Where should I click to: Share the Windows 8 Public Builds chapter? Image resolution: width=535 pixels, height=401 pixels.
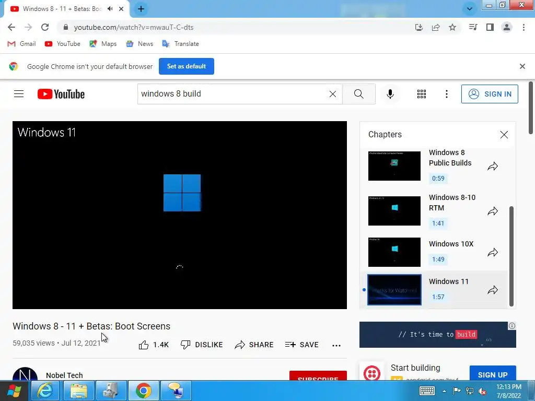coord(493,167)
